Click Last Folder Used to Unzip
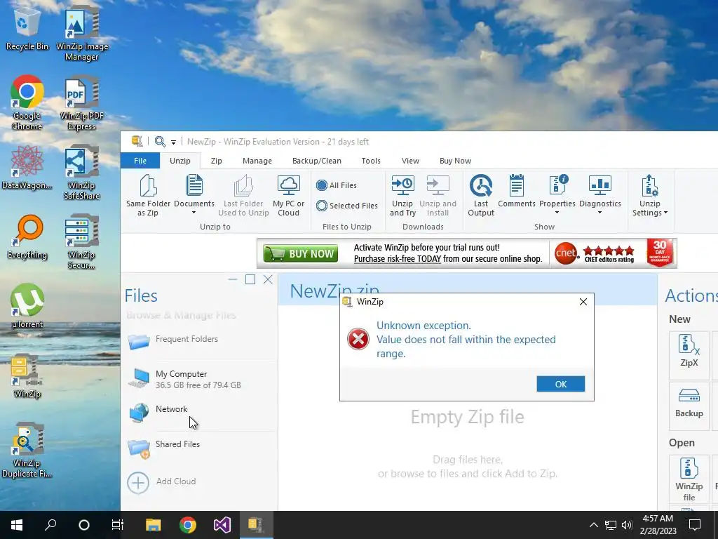Viewport: 718px width, 539px height. coord(243,196)
